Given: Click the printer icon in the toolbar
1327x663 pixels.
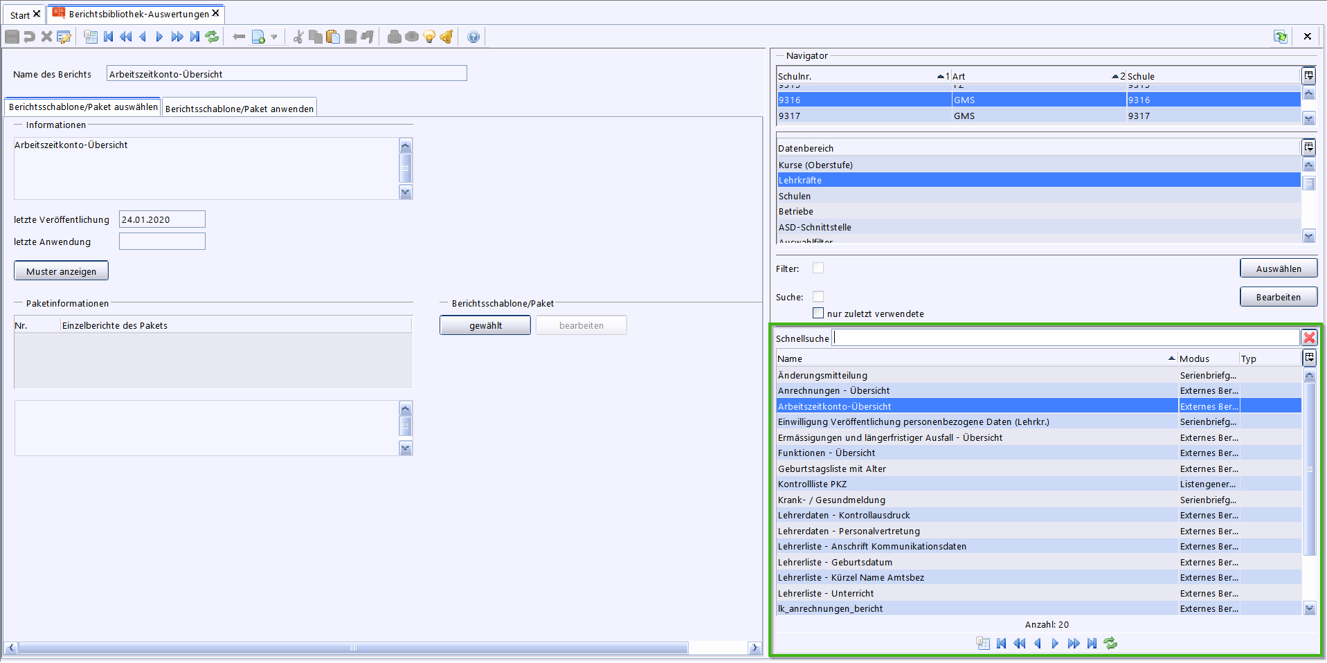Looking at the screenshot, I should click(x=395, y=37).
